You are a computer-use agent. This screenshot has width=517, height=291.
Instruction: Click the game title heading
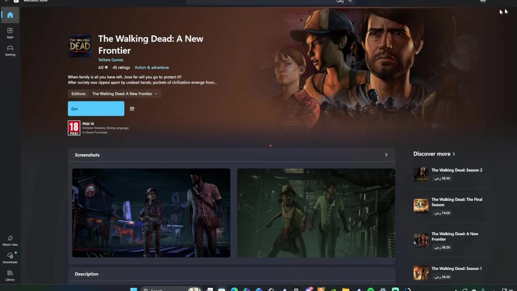point(151,44)
